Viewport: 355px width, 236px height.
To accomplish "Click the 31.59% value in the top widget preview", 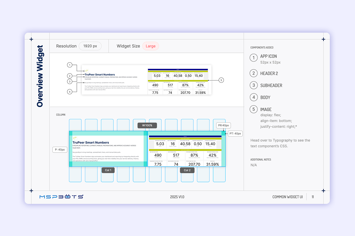I will pos(200,93).
